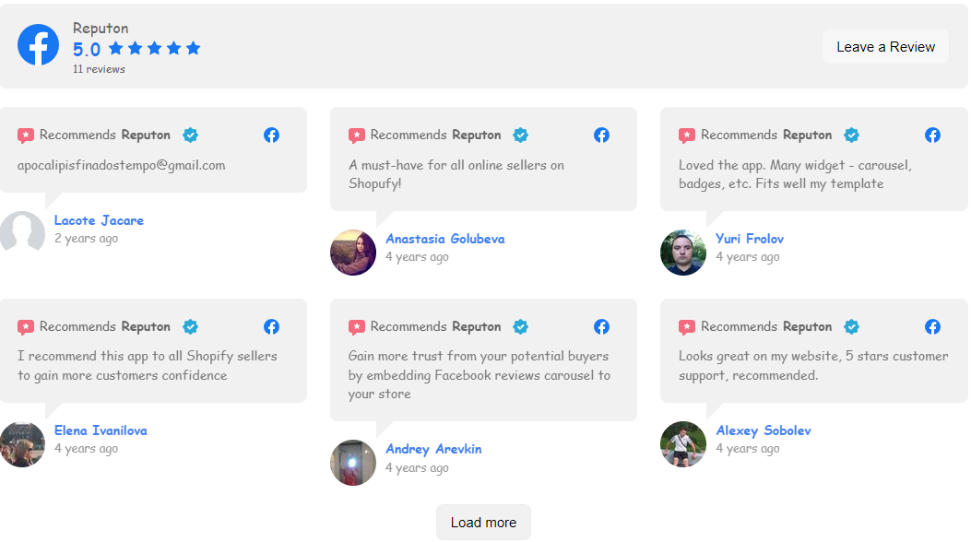Viewport: 971px width, 542px height.
Task: Click red recommend icon on Lacote Jacare's review
Action: (x=26, y=135)
